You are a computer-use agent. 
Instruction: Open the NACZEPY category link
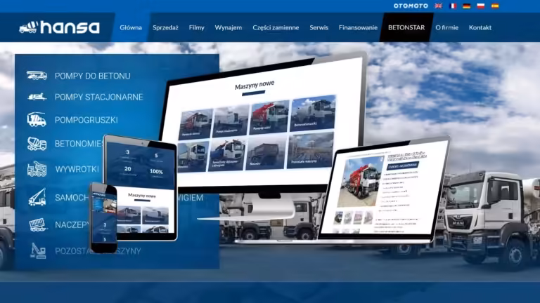tap(72, 225)
